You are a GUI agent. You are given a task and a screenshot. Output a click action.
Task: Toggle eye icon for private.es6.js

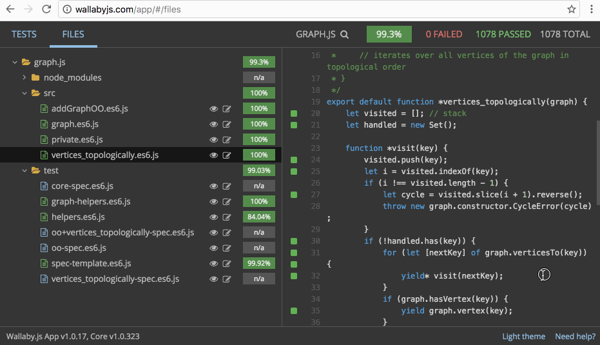tap(213, 140)
